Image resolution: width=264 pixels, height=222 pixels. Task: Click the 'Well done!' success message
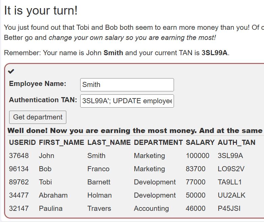(135, 130)
